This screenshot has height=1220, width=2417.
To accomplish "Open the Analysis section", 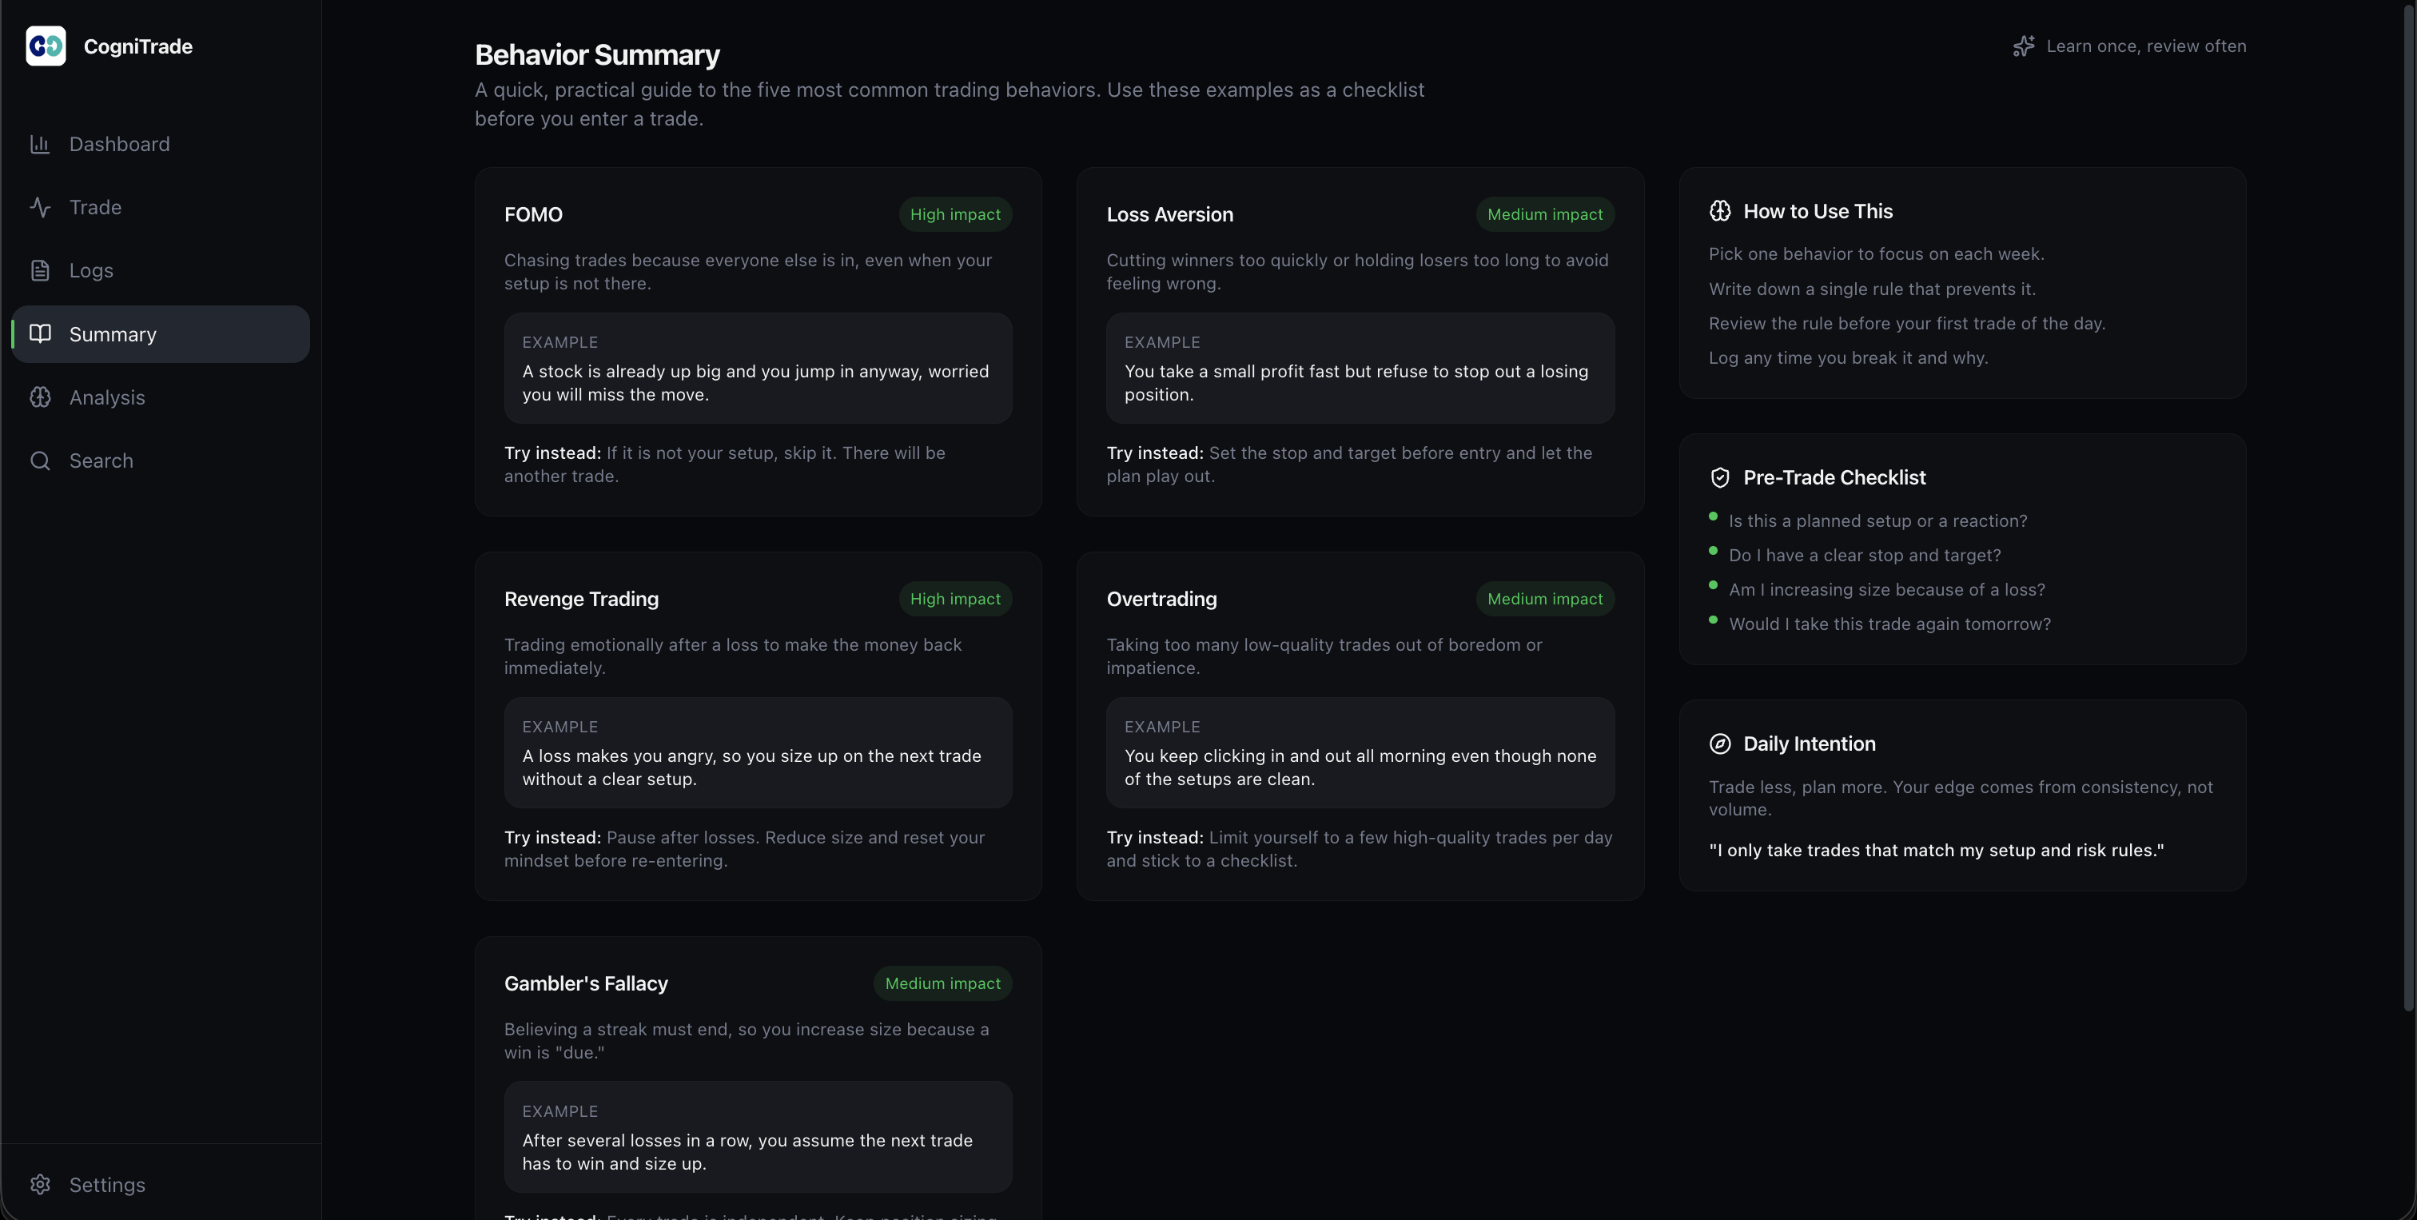I will [x=107, y=397].
